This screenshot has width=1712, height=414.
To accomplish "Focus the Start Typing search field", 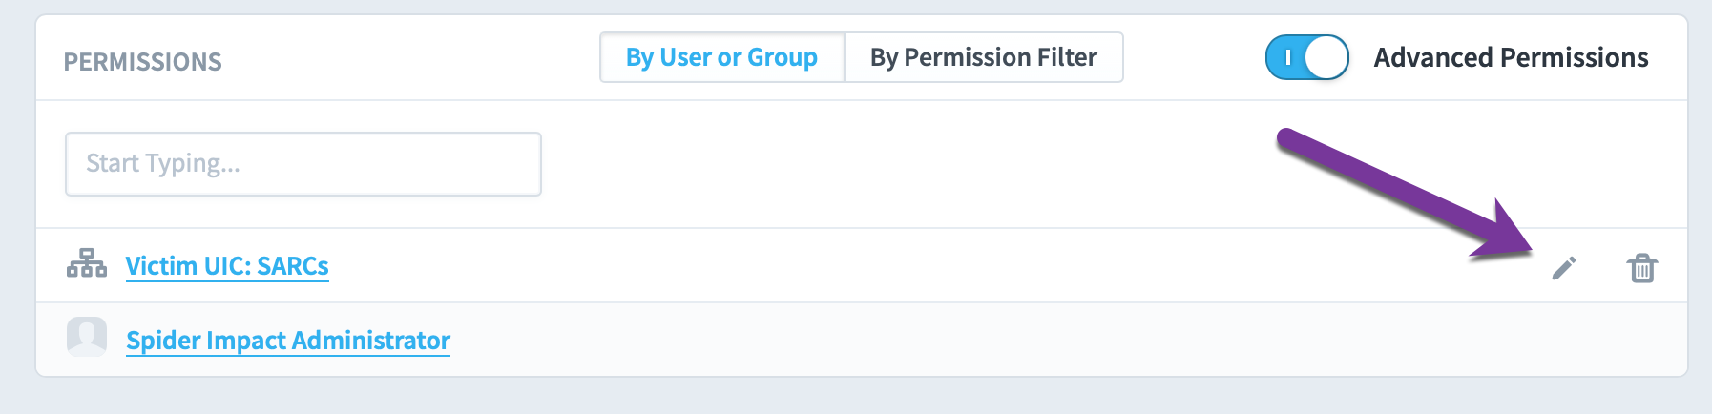I will (x=303, y=164).
